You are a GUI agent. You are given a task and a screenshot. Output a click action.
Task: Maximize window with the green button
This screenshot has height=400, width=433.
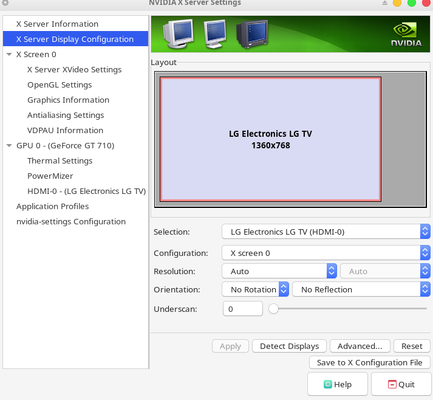click(412, 3)
